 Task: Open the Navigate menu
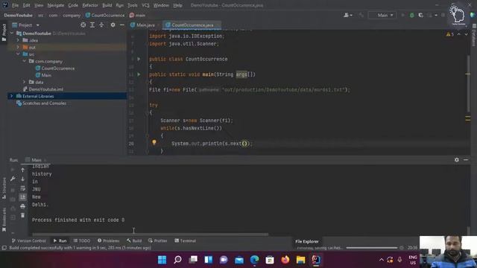pyautogui.click(x=56, y=5)
